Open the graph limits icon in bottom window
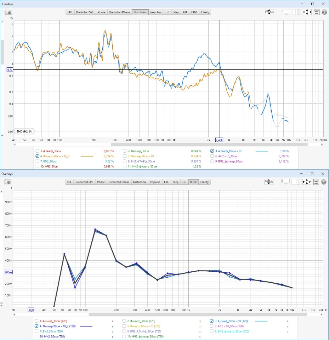Viewport: 329px width, 340px height. tap(307, 182)
